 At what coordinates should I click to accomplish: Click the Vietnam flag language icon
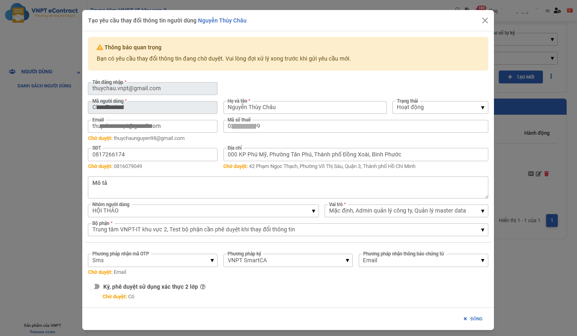(570, 10)
